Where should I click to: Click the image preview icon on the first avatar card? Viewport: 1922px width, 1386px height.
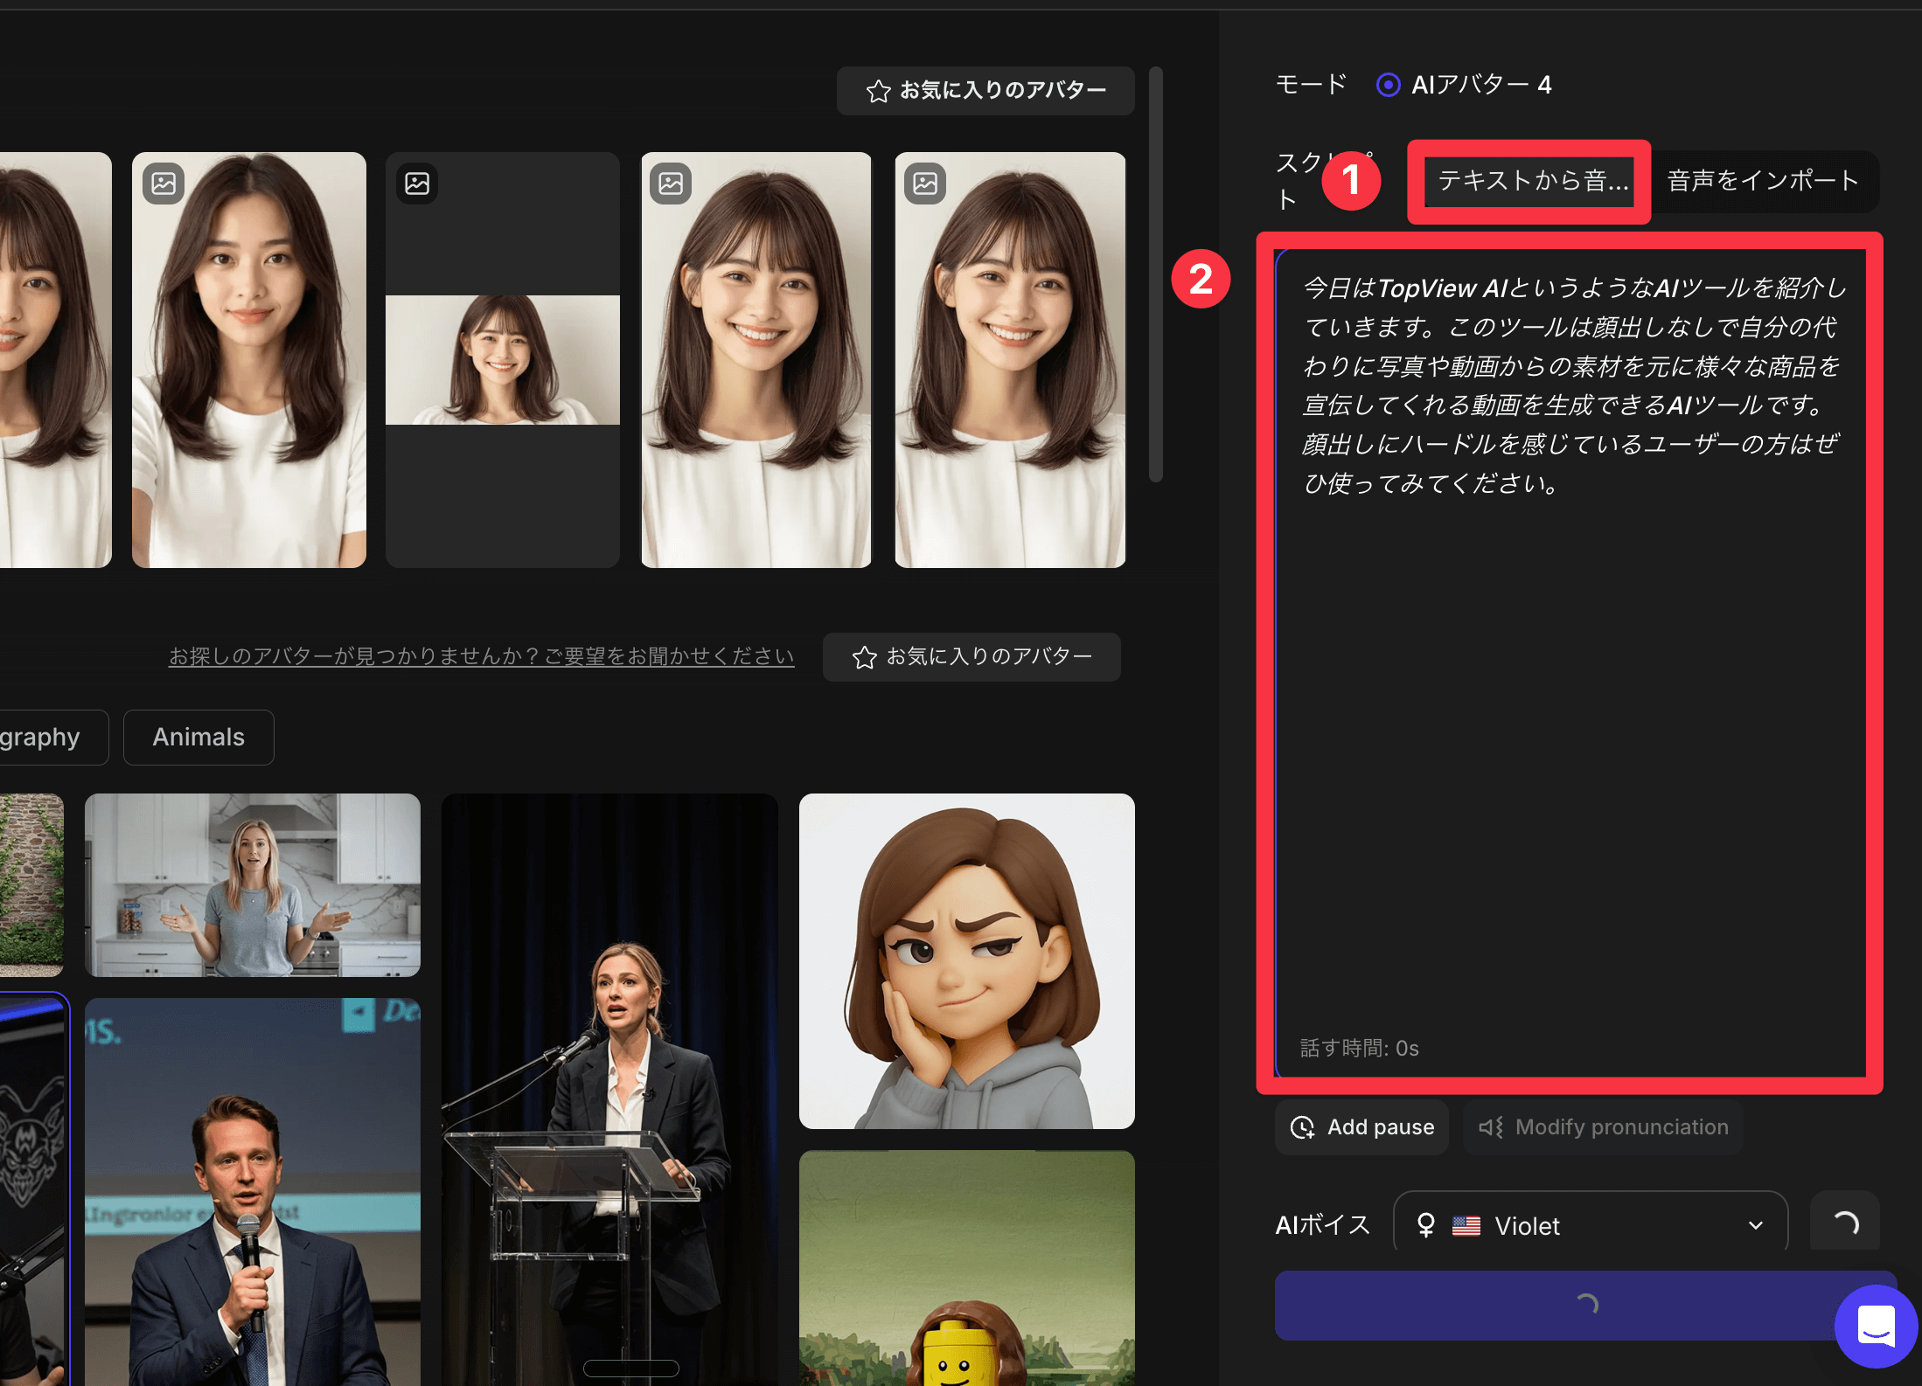coord(163,183)
